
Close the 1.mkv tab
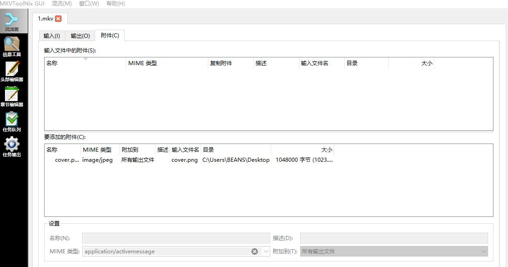(x=58, y=19)
